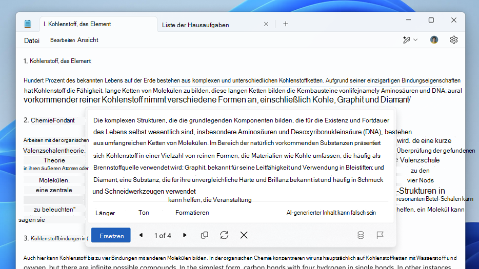The height and width of the screenshot is (269, 479).
Task: Click the AI rewrite pen icon
Action: click(406, 39)
